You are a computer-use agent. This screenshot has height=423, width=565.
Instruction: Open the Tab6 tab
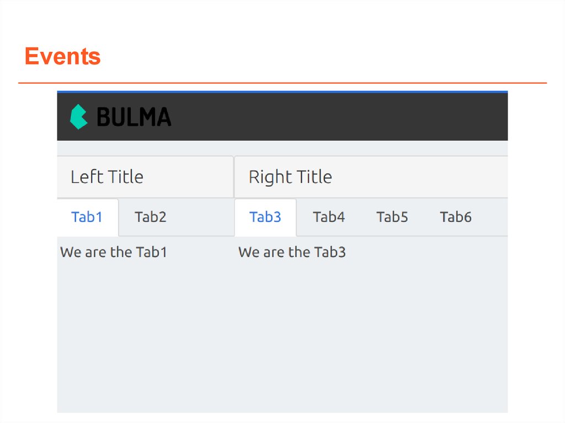click(456, 217)
